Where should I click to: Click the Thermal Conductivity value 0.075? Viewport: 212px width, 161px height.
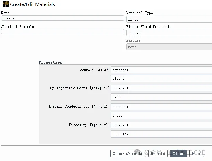[161, 116]
